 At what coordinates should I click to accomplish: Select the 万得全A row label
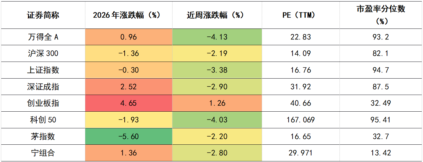(43, 37)
